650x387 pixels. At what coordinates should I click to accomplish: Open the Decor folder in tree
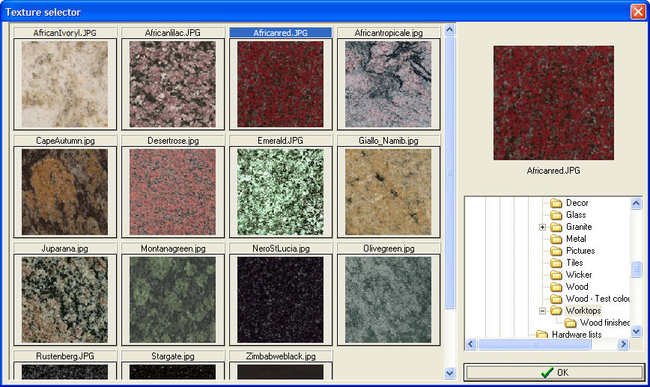[x=577, y=203]
